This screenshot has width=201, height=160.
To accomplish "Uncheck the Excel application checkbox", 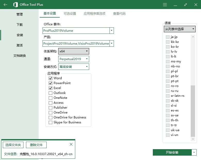I will (x=51, y=88).
